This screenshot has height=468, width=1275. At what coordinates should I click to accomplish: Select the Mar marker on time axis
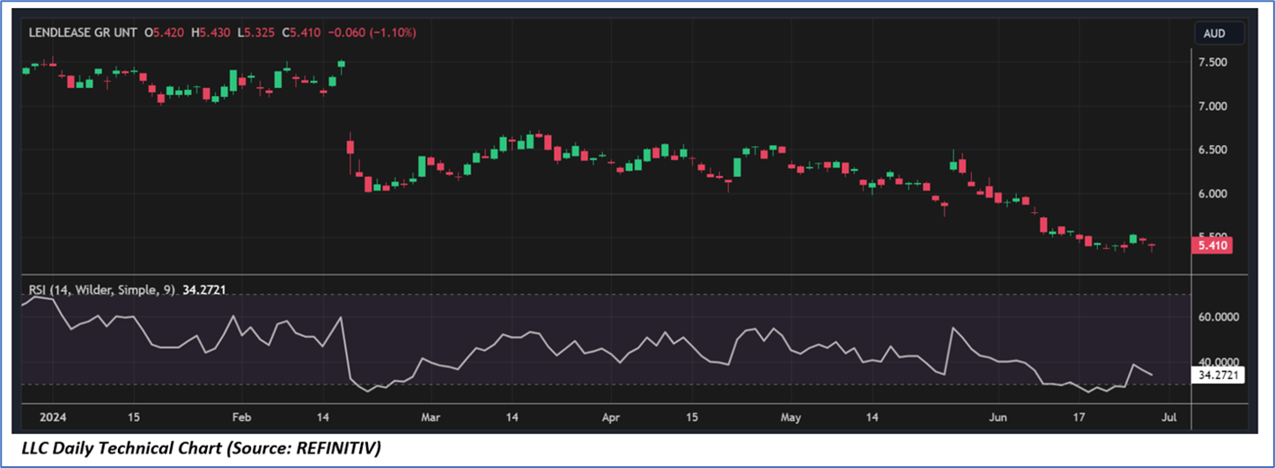click(x=430, y=417)
